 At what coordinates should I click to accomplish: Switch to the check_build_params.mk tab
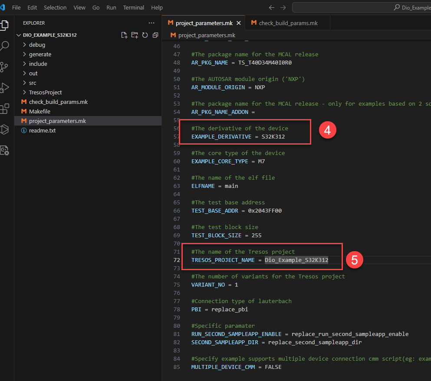coord(288,23)
